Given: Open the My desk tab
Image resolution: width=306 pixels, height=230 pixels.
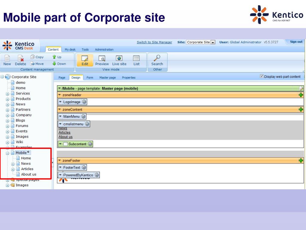Looking at the screenshot, I should tap(70, 49).
